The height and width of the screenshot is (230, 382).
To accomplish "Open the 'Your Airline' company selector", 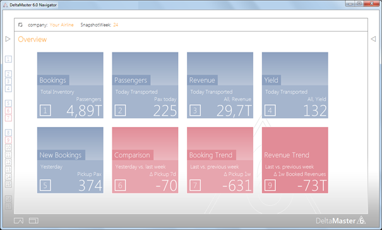I will pyautogui.click(x=61, y=25).
